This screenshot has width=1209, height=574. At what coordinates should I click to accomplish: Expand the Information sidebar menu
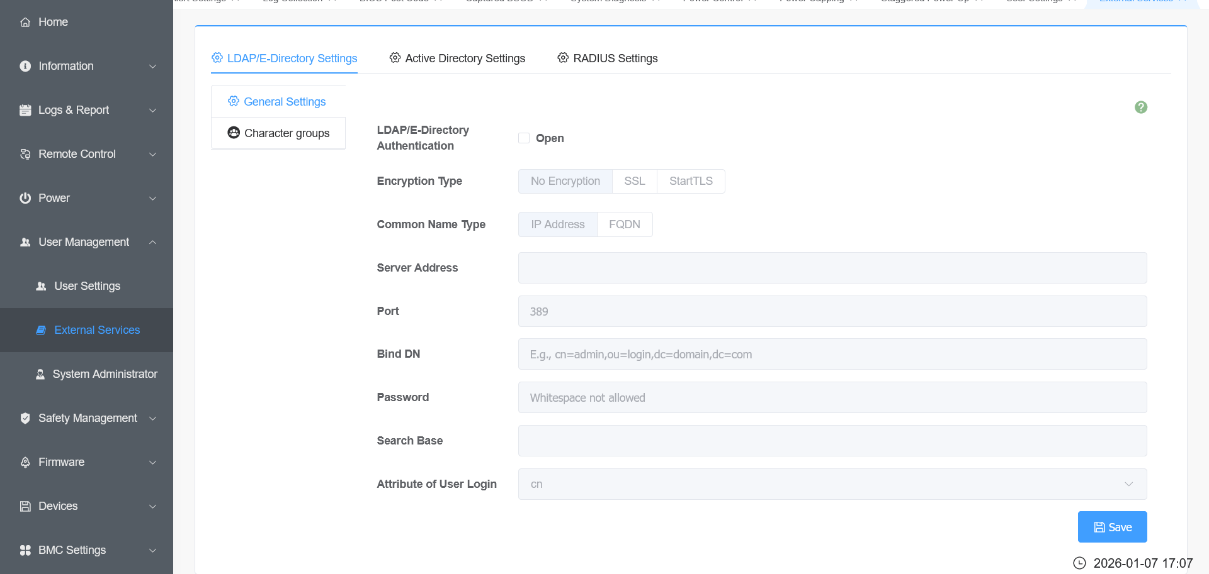point(87,66)
